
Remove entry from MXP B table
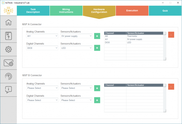(171, 87)
